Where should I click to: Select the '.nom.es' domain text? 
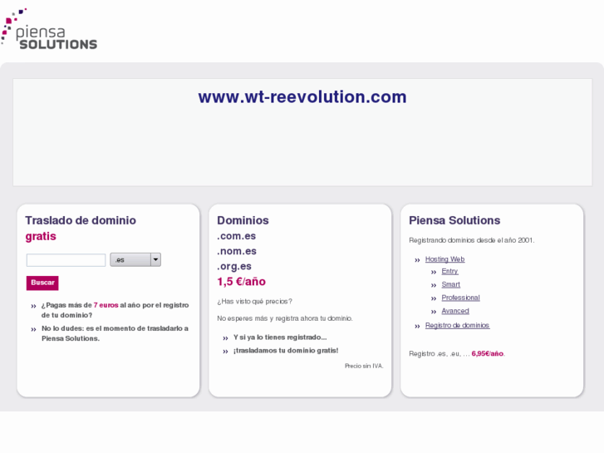click(x=237, y=251)
